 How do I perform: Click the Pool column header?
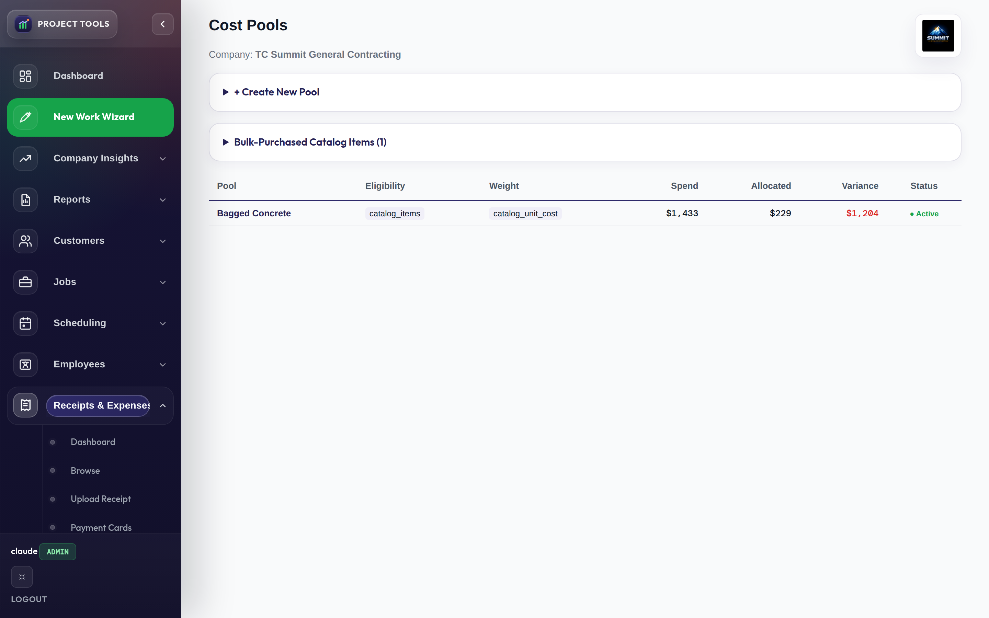coord(226,186)
